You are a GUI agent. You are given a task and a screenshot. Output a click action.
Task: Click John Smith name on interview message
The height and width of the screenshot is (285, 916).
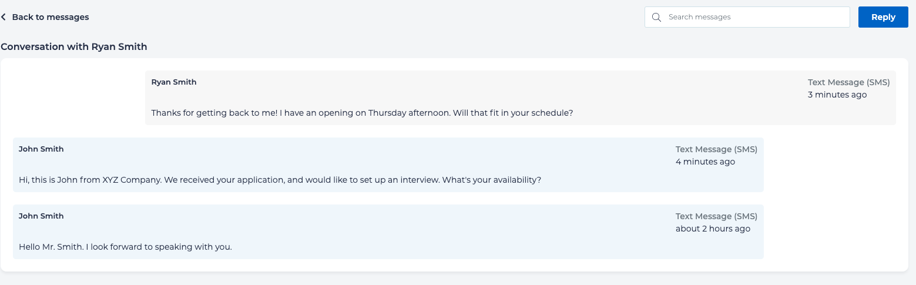pyautogui.click(x=41, y=149)
